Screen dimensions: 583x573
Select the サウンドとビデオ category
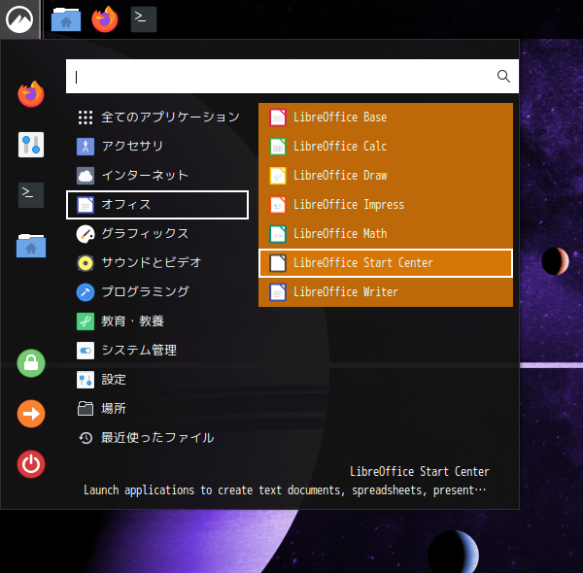pos(157,263)
